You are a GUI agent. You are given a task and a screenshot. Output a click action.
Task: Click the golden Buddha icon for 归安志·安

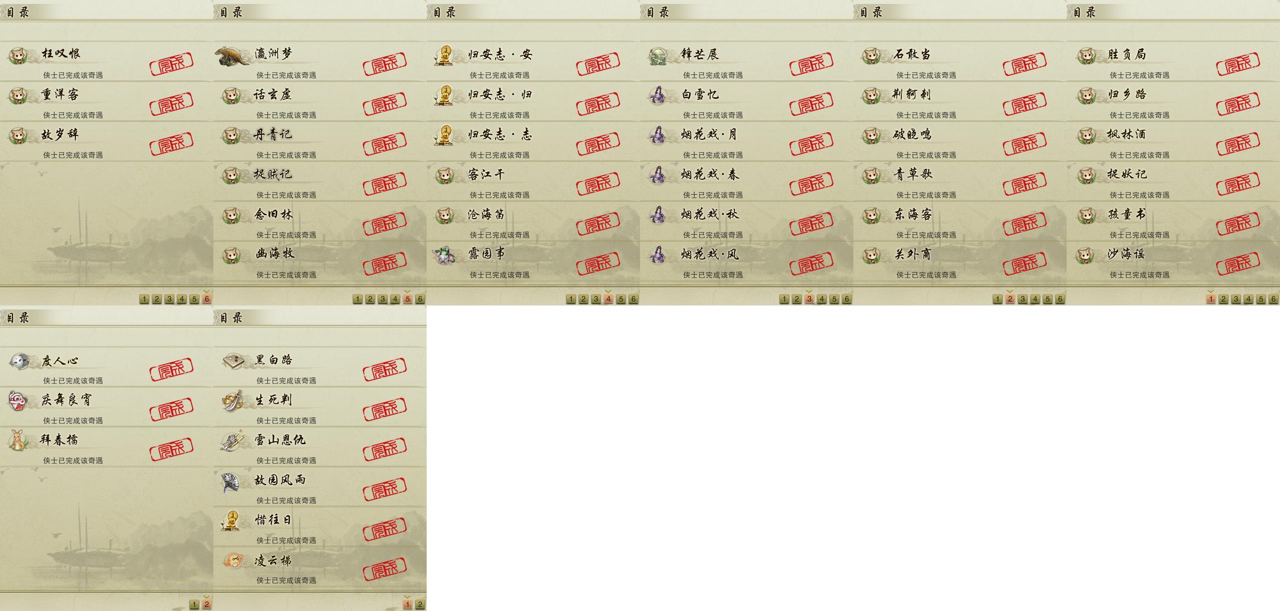click(x=444, y=55)
